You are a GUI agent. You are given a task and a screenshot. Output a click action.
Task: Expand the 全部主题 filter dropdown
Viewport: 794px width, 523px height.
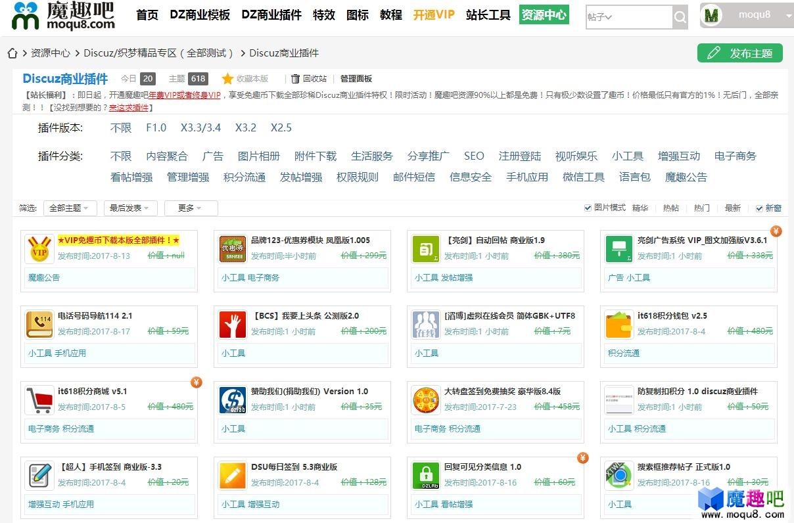point(70,208)
